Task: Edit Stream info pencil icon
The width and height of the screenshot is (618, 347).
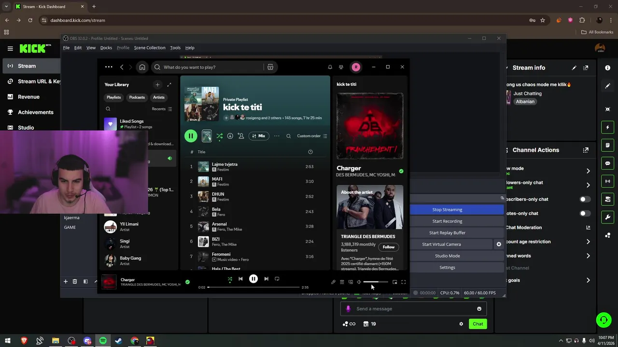Action: point(574,68)
